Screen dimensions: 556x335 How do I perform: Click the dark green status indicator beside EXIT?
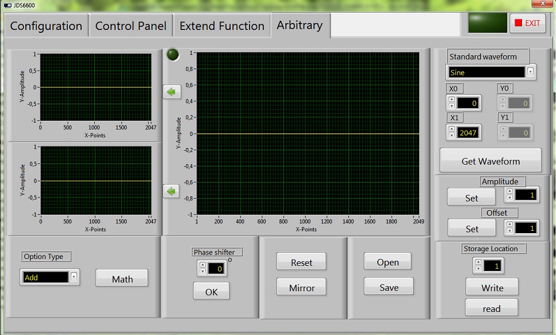pos(488,23)
